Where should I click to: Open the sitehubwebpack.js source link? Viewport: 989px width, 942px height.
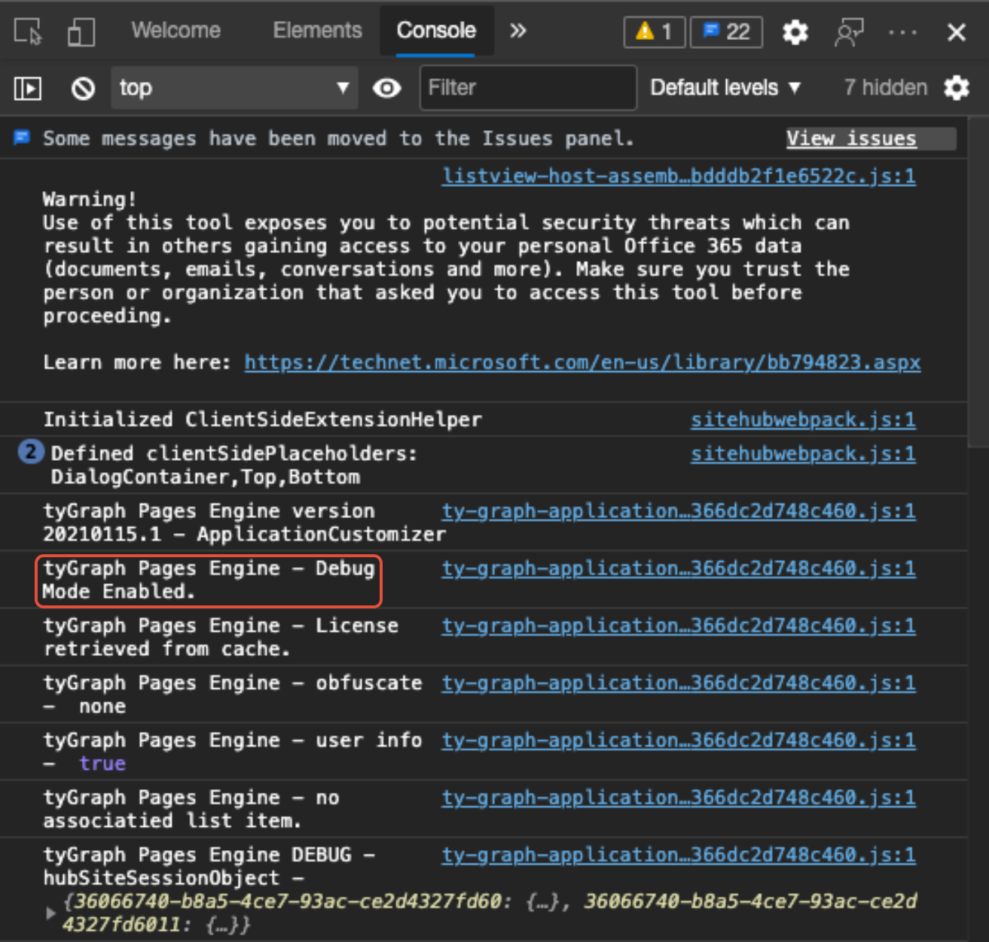(x=802, y=419)
